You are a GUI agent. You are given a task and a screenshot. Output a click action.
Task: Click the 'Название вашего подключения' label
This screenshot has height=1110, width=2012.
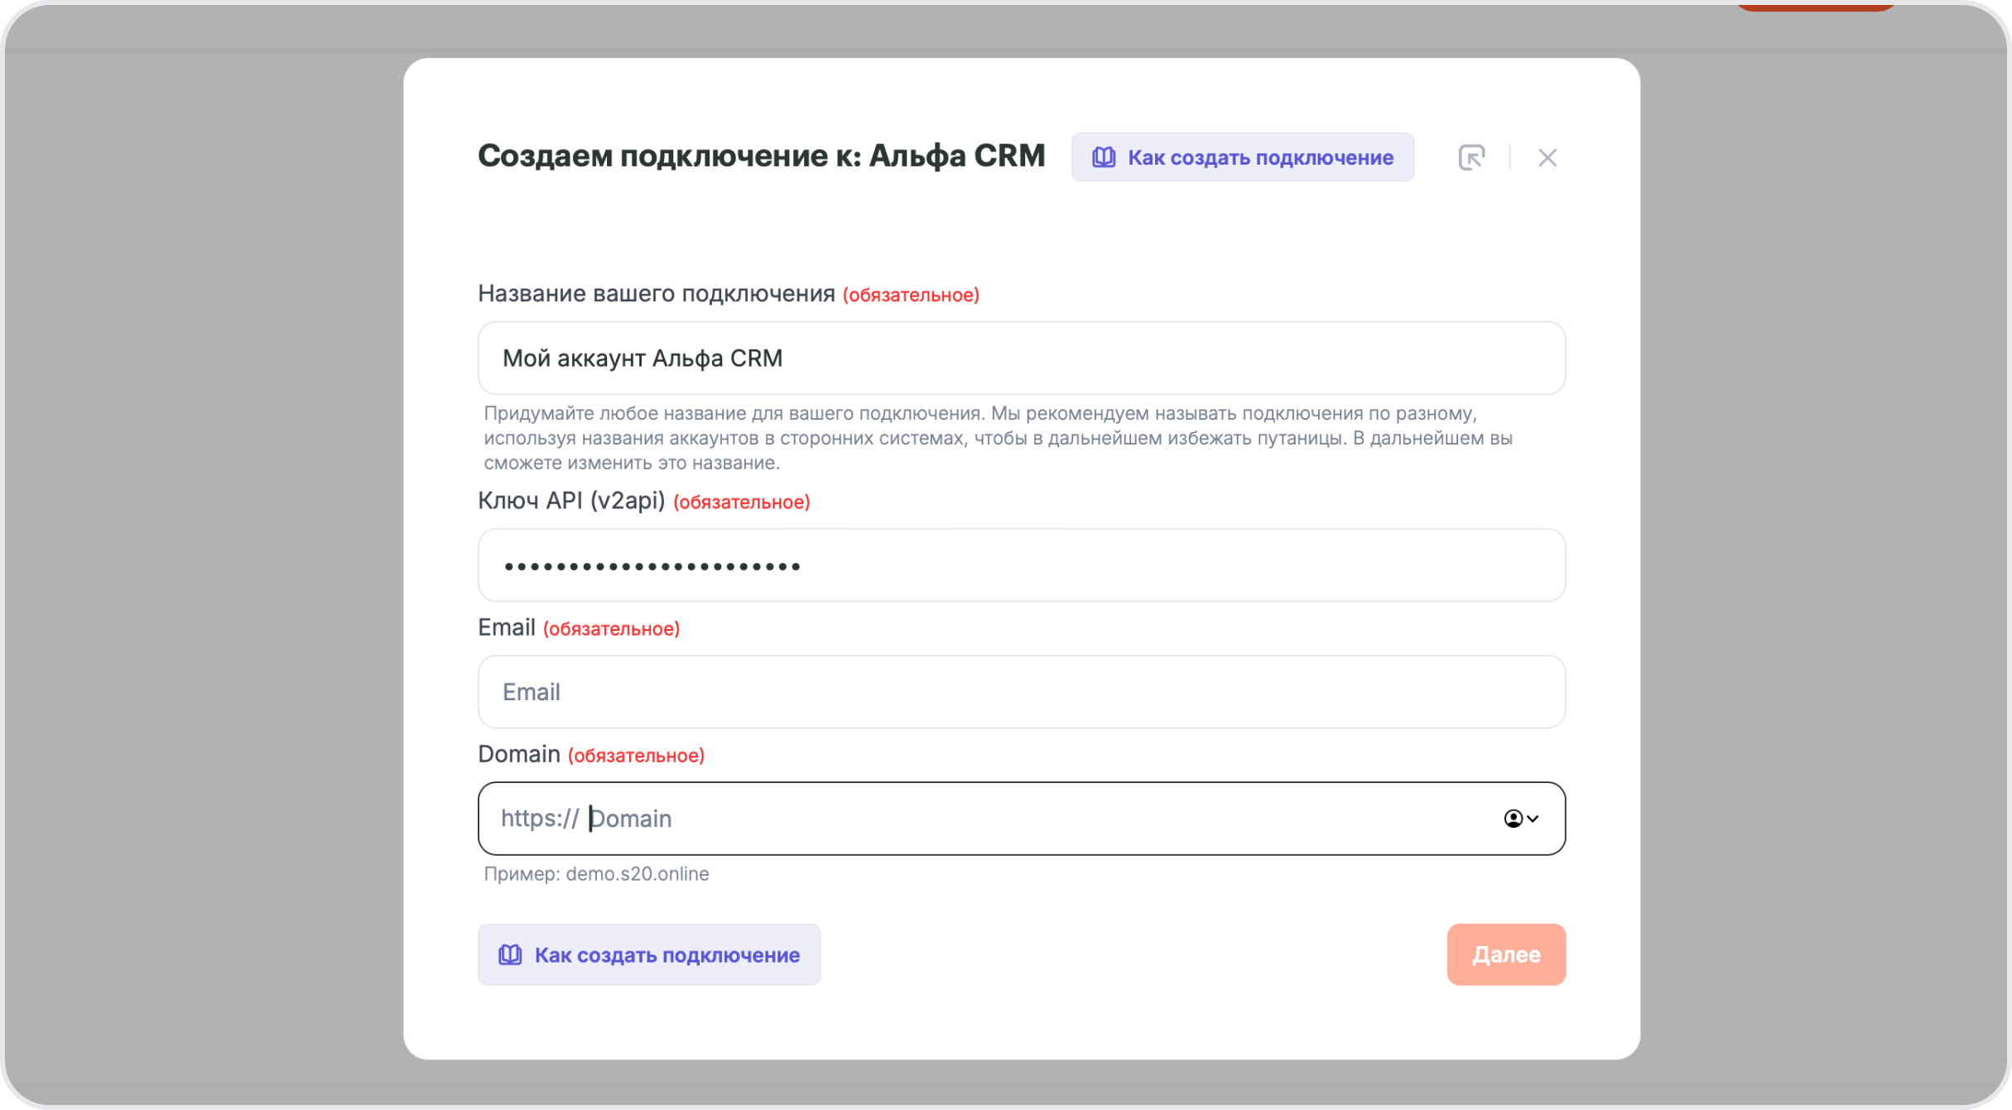coord(656,294)
